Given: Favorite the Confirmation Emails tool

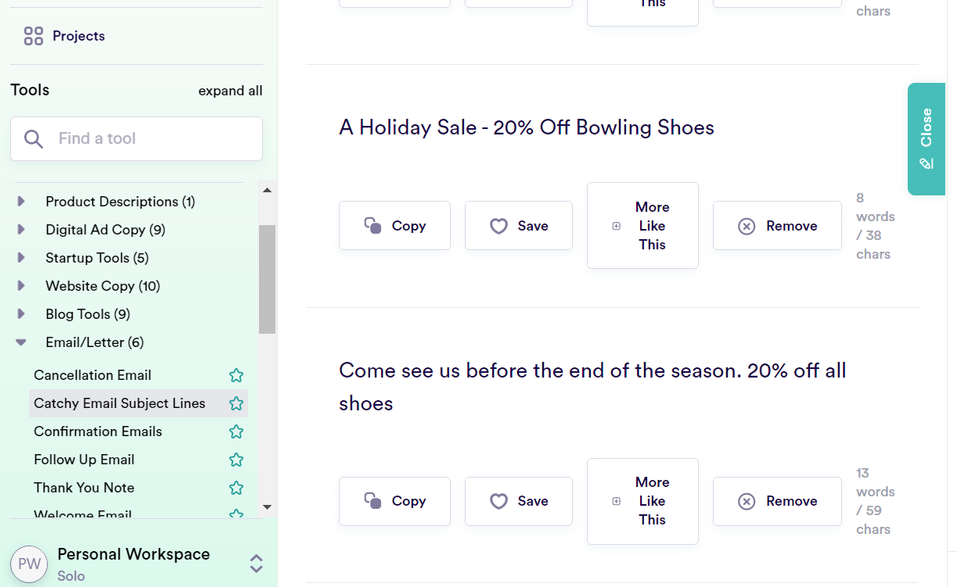Looking at the screenshot, I should [x=236, y=431].
